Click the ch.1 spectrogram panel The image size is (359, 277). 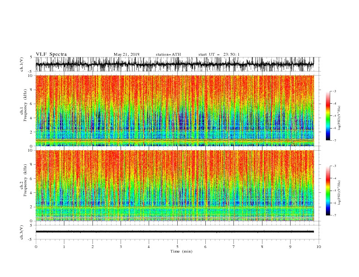[175, 110]
